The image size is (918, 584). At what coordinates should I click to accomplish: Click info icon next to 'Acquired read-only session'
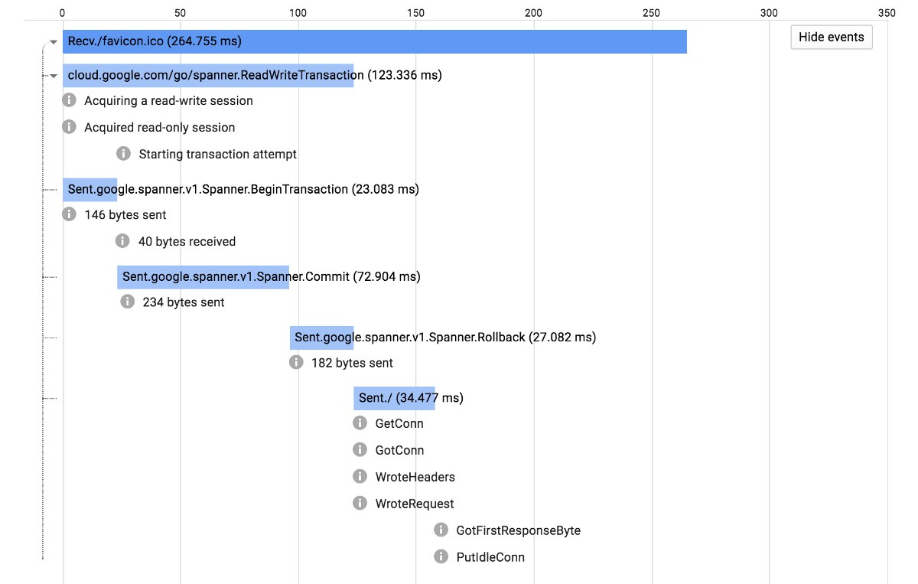point(69,127)
